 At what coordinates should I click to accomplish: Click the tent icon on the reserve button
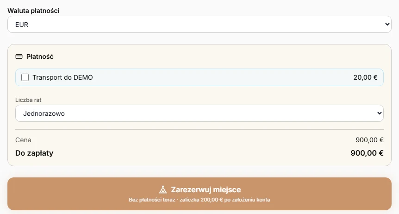163,189
